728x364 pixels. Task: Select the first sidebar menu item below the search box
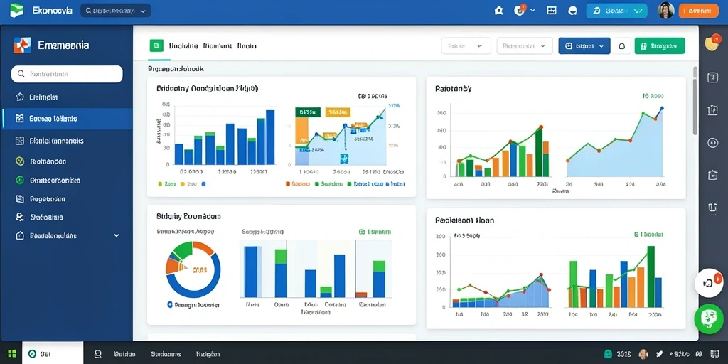pos(67,97)
